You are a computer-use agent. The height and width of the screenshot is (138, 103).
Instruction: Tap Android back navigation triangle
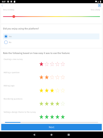coord(34,135)
